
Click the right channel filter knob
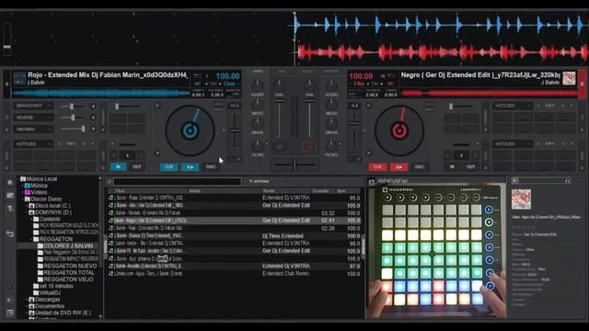tap(331, 145)
